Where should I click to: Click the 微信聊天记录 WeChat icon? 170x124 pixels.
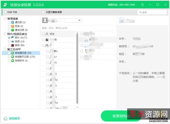[13, 57]
